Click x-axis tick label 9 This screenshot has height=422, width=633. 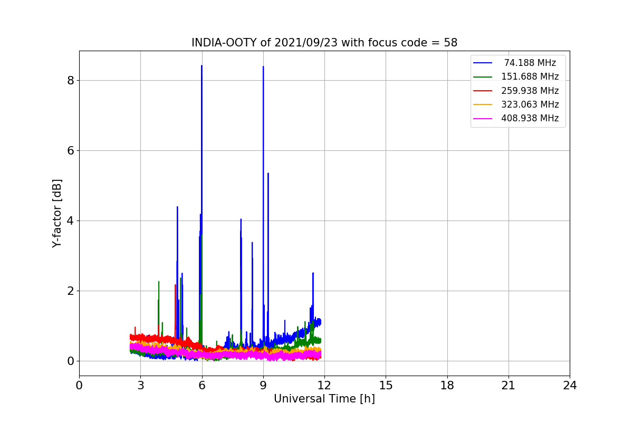pyautogui.click(x=263, y=386)
